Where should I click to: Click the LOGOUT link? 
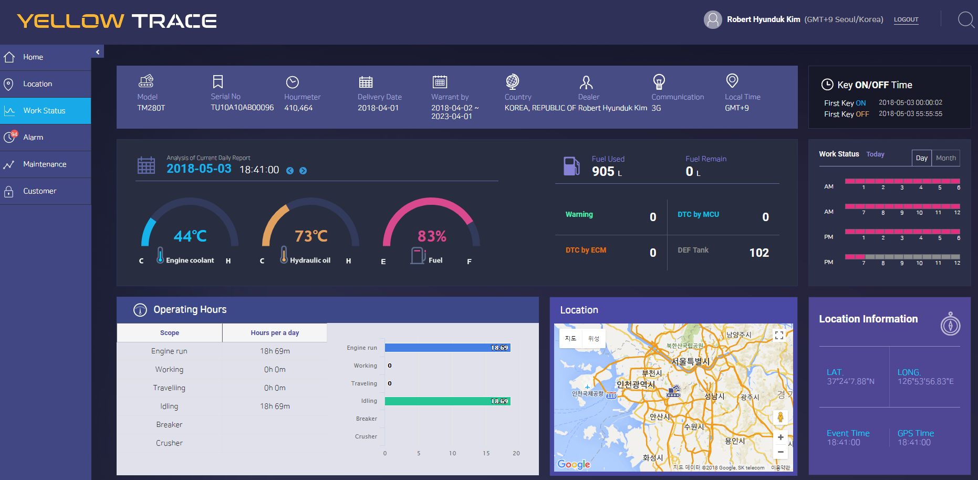tap(906, 20)
